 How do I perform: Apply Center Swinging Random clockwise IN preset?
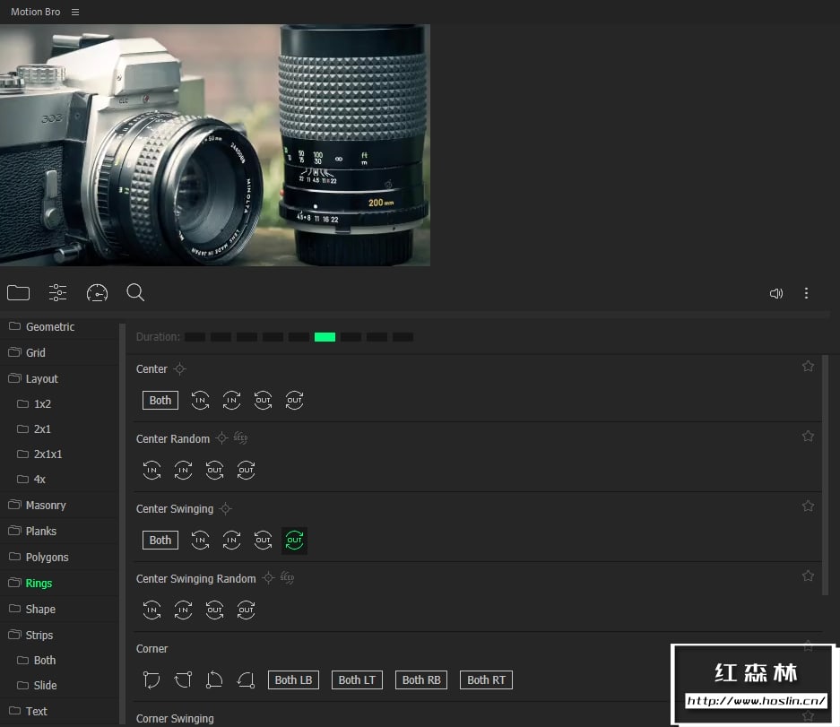[x=183, y=610]
